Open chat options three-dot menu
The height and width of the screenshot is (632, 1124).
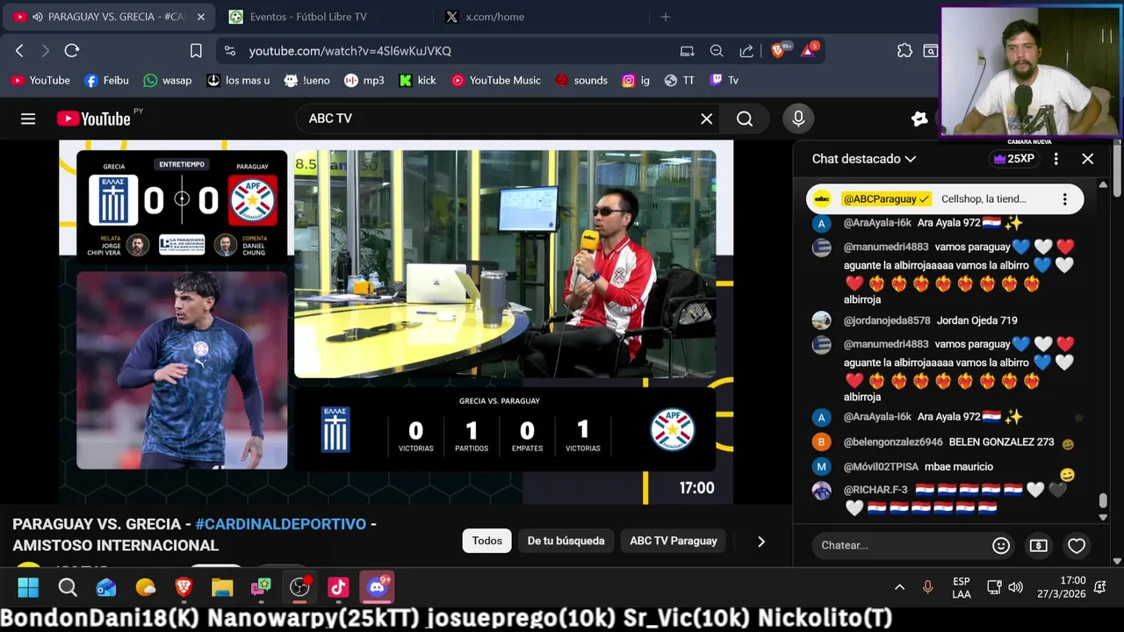click(x=1056, y=159)
